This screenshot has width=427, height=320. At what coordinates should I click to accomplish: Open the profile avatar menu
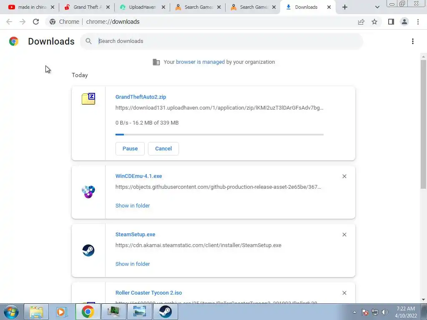(x=404, y=22)
